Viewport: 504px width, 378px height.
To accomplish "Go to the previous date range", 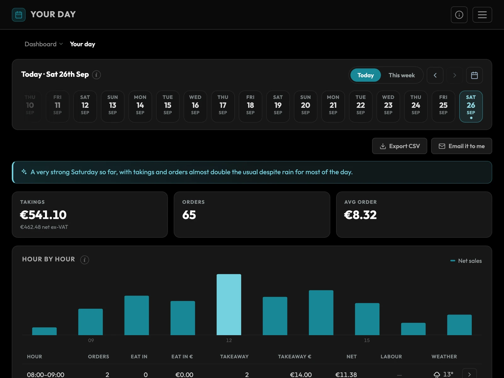I will [x=435, y=75].
